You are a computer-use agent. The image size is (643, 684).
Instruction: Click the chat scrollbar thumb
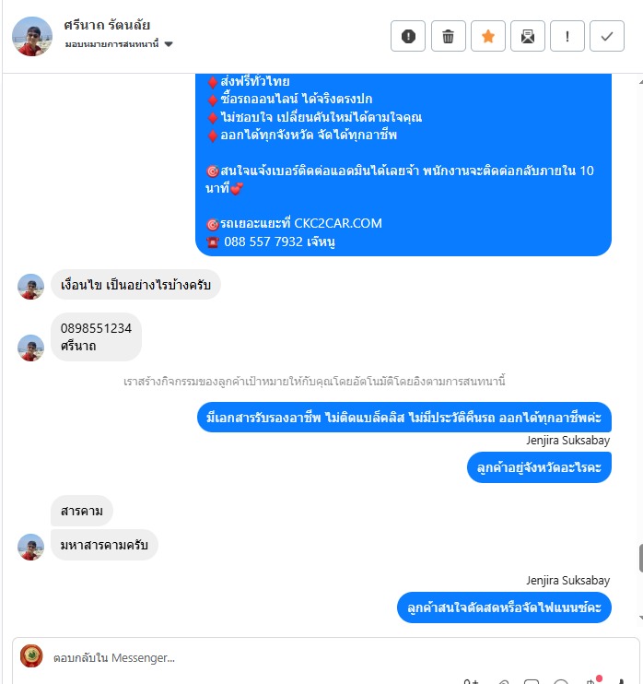pyautogui.click(x=641, y=558)
